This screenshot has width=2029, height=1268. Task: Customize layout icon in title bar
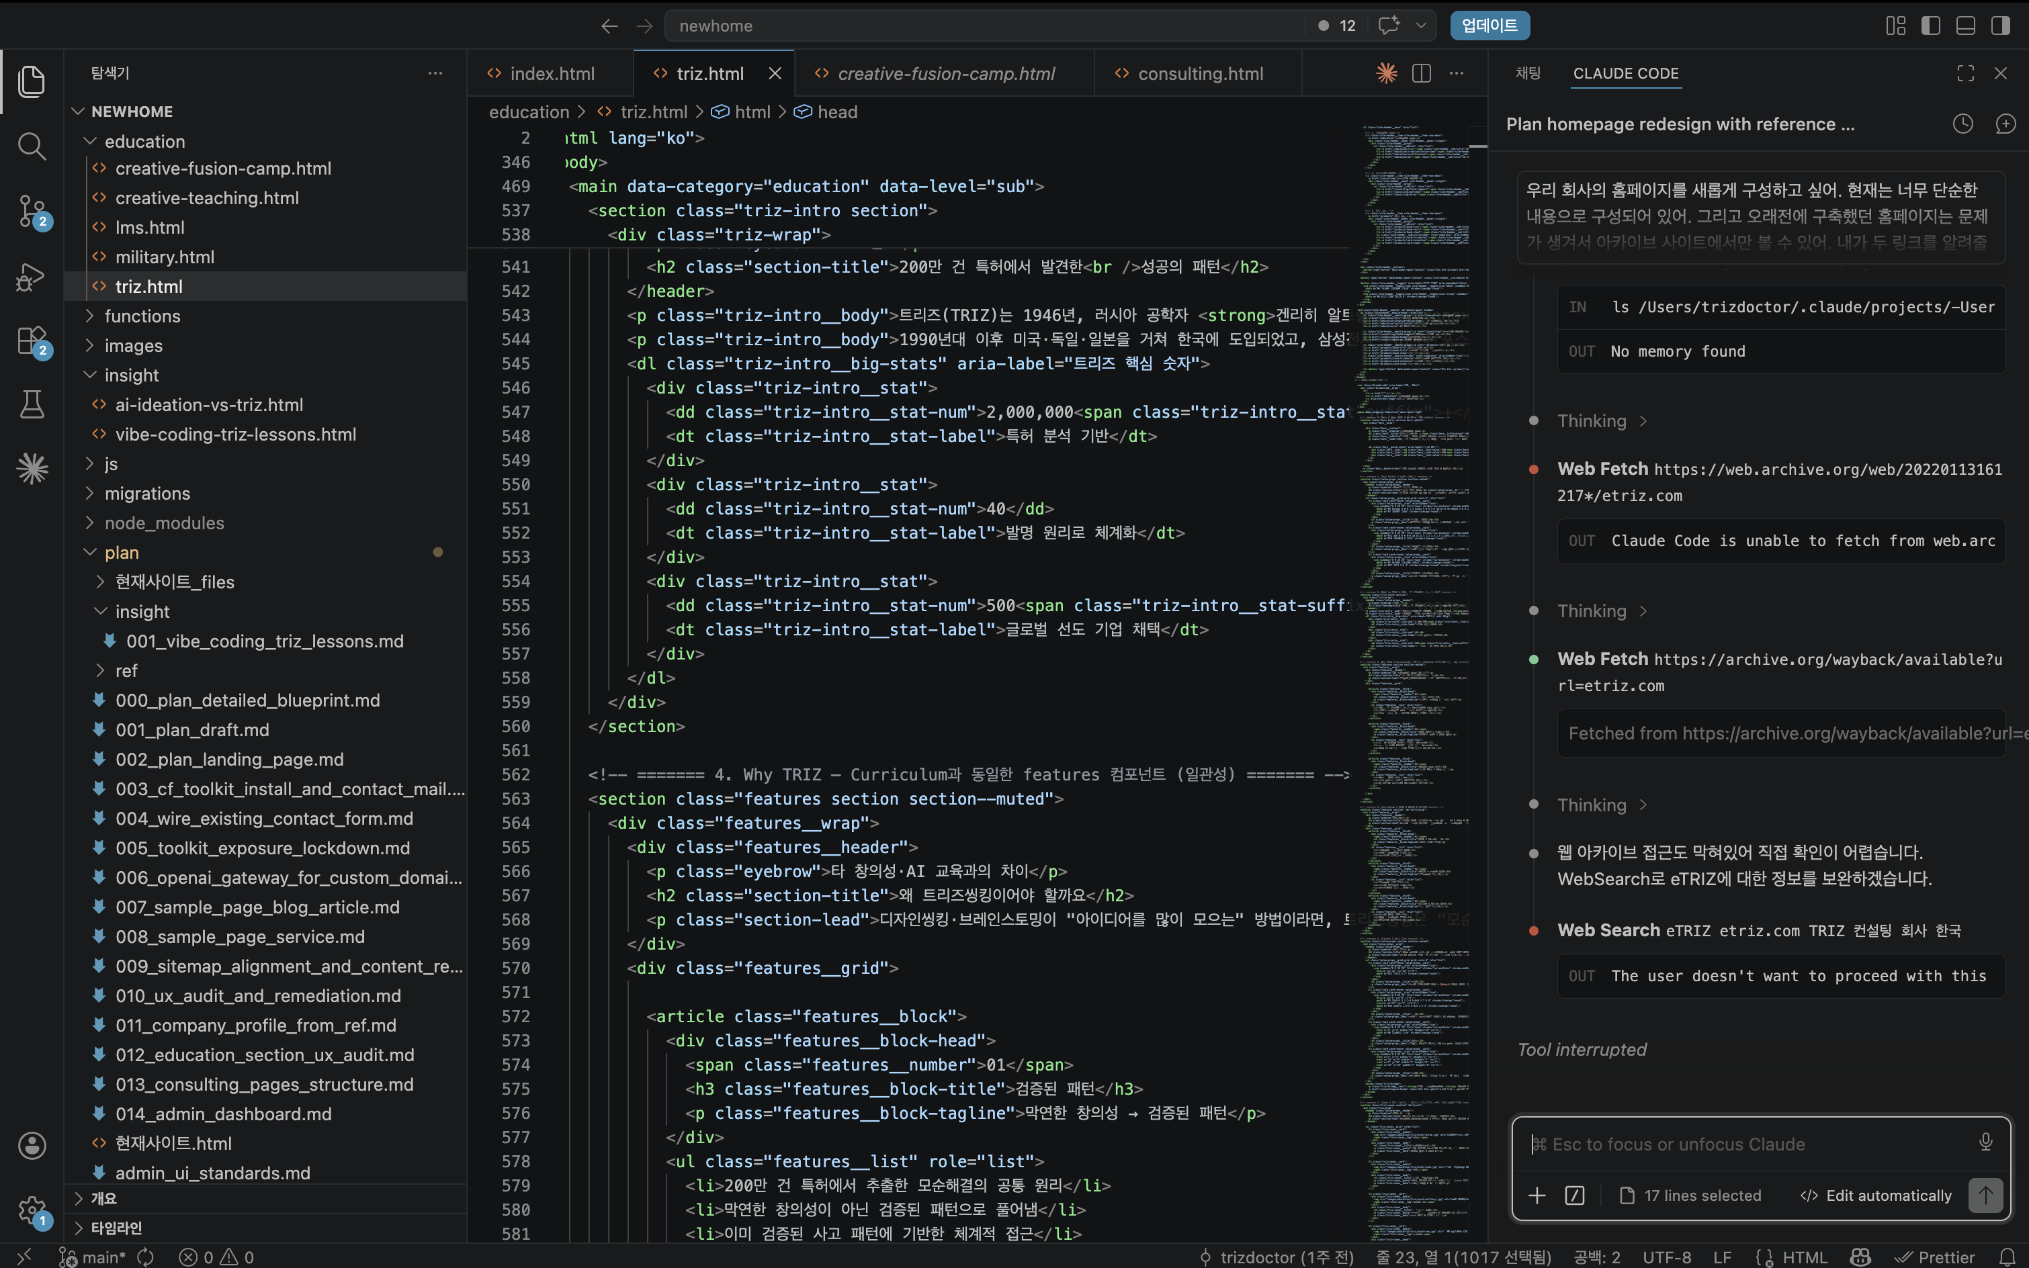pos(1895,26)
